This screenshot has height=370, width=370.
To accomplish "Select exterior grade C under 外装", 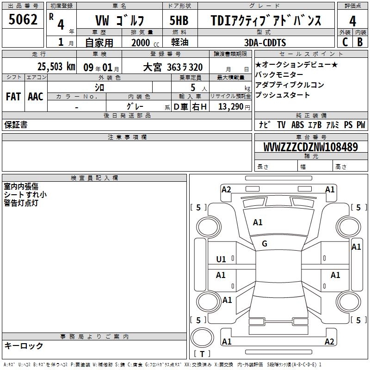I will [345, 42].
